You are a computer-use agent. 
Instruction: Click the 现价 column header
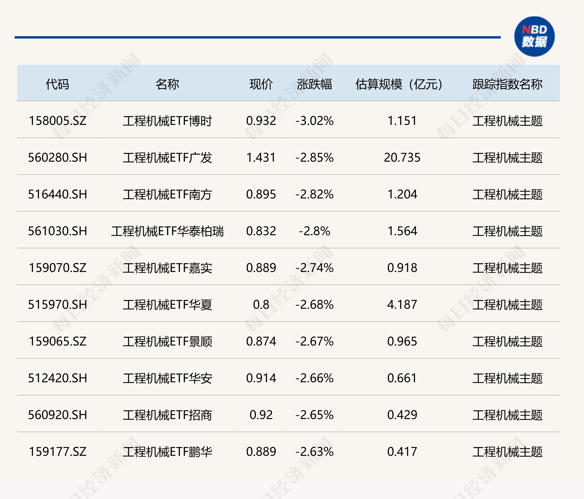click(261, 84)
